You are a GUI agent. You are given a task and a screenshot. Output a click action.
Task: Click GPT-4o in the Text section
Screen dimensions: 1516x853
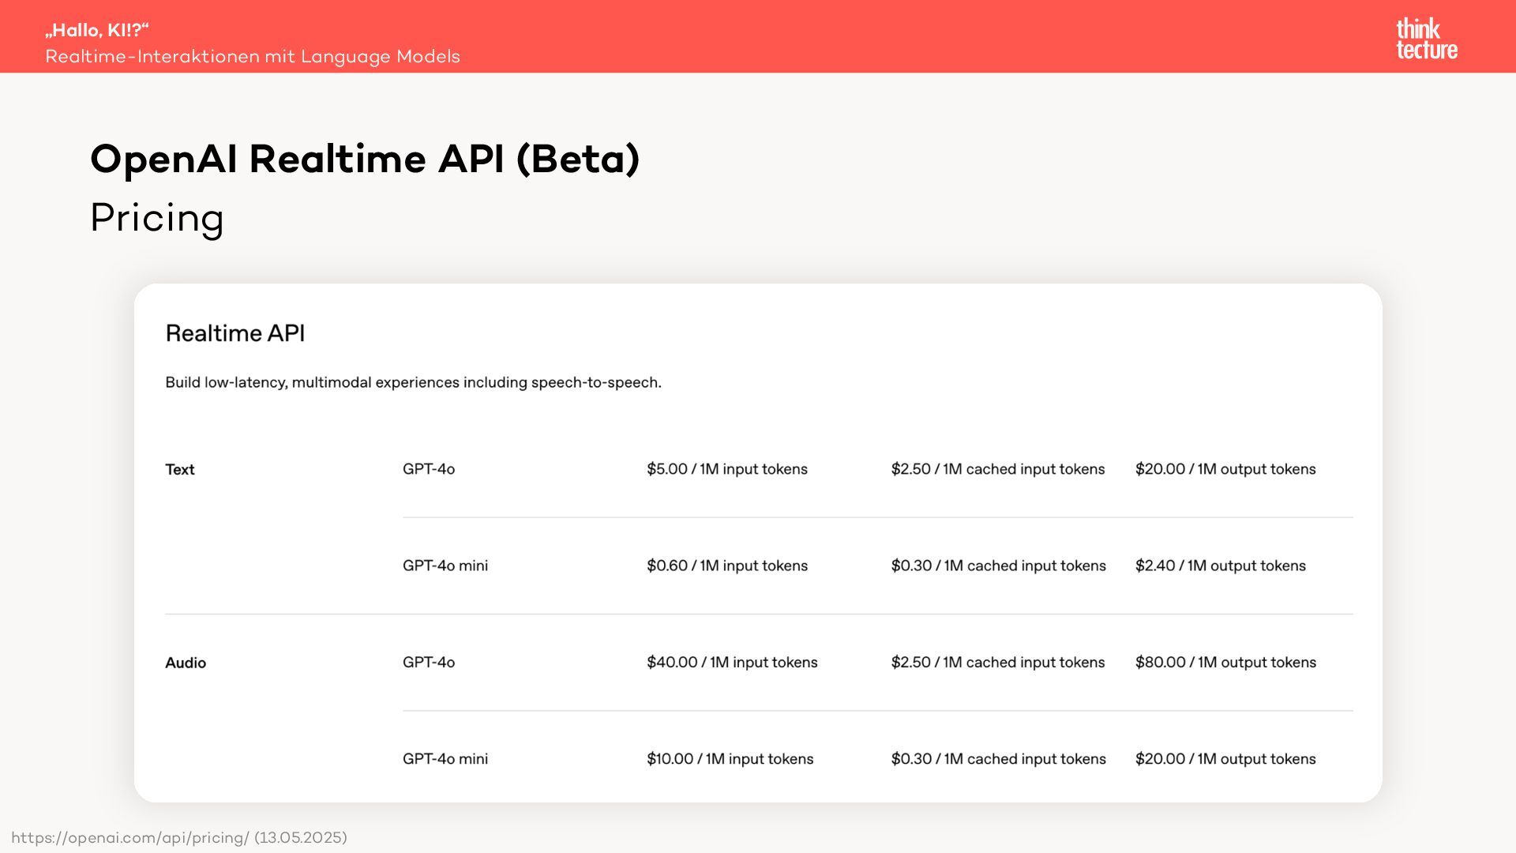(x=429, y=469)
